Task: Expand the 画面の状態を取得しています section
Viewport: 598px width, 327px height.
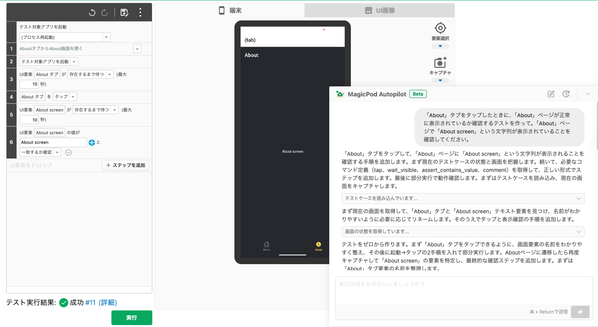Action: 463,232
